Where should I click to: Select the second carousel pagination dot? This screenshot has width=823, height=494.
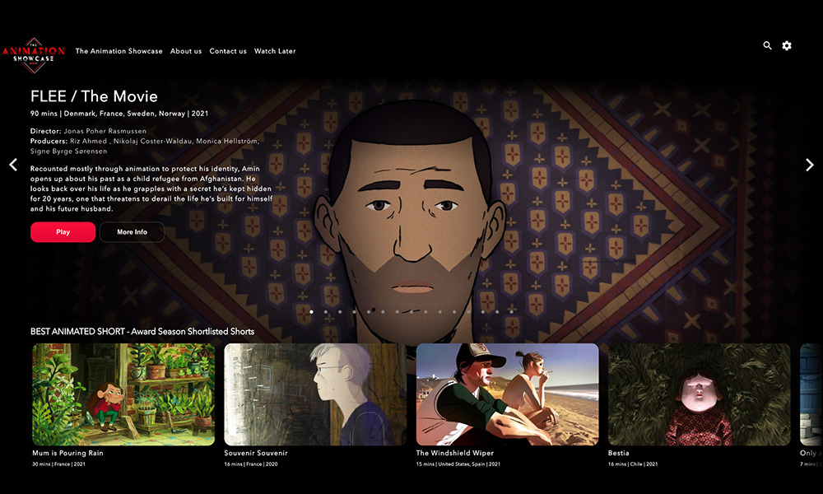coord(326,312)
